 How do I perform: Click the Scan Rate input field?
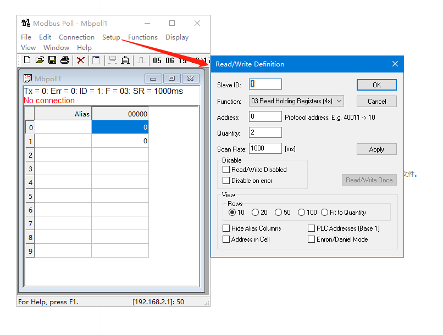pyautogui.click(x=265, y=148)
